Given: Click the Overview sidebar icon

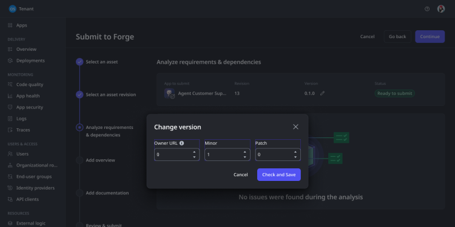Looking at the screenshot, I should click(x=10, y=49).
